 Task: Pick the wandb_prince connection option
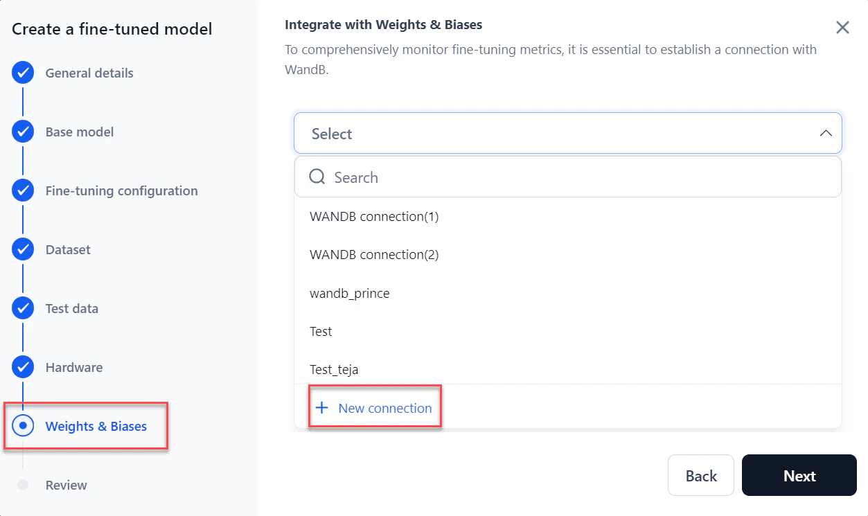pyautogui.click(x=350, y=294)
